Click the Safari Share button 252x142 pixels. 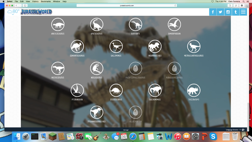tap(230, 6)
